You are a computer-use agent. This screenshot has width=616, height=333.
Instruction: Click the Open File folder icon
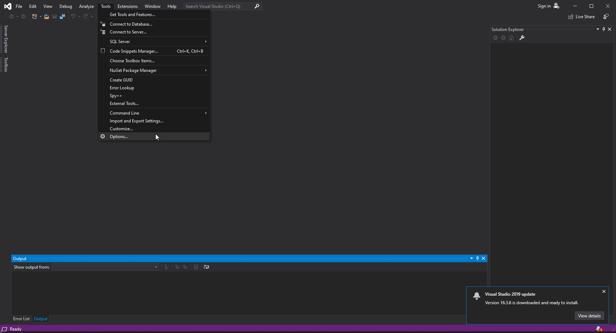pyautogui.click(x=47, y=16)
